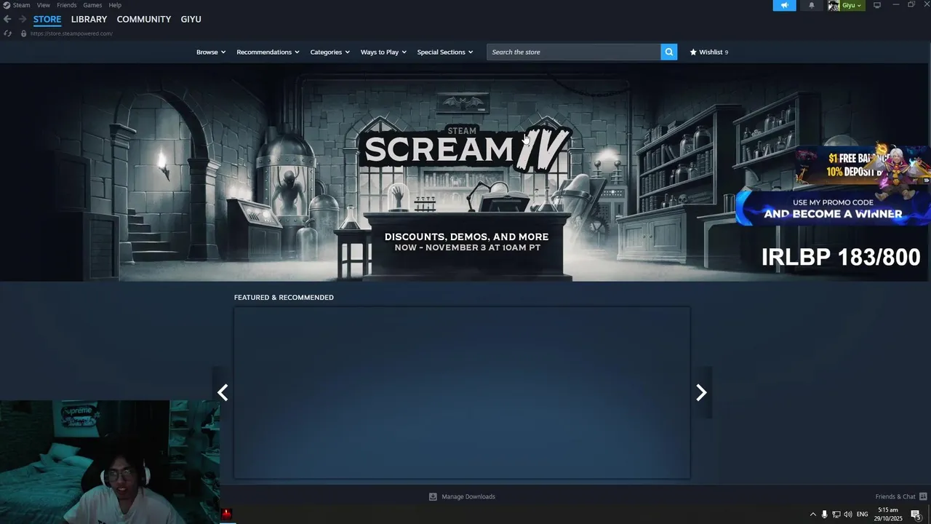Click the microphone tray icon
Image resolution: width=931 pixels, height=524 pixels.
[824, 515]
